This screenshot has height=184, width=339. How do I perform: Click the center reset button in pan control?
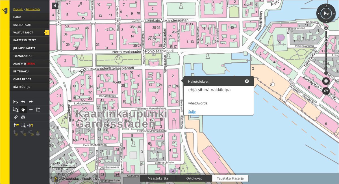point(326,13)
